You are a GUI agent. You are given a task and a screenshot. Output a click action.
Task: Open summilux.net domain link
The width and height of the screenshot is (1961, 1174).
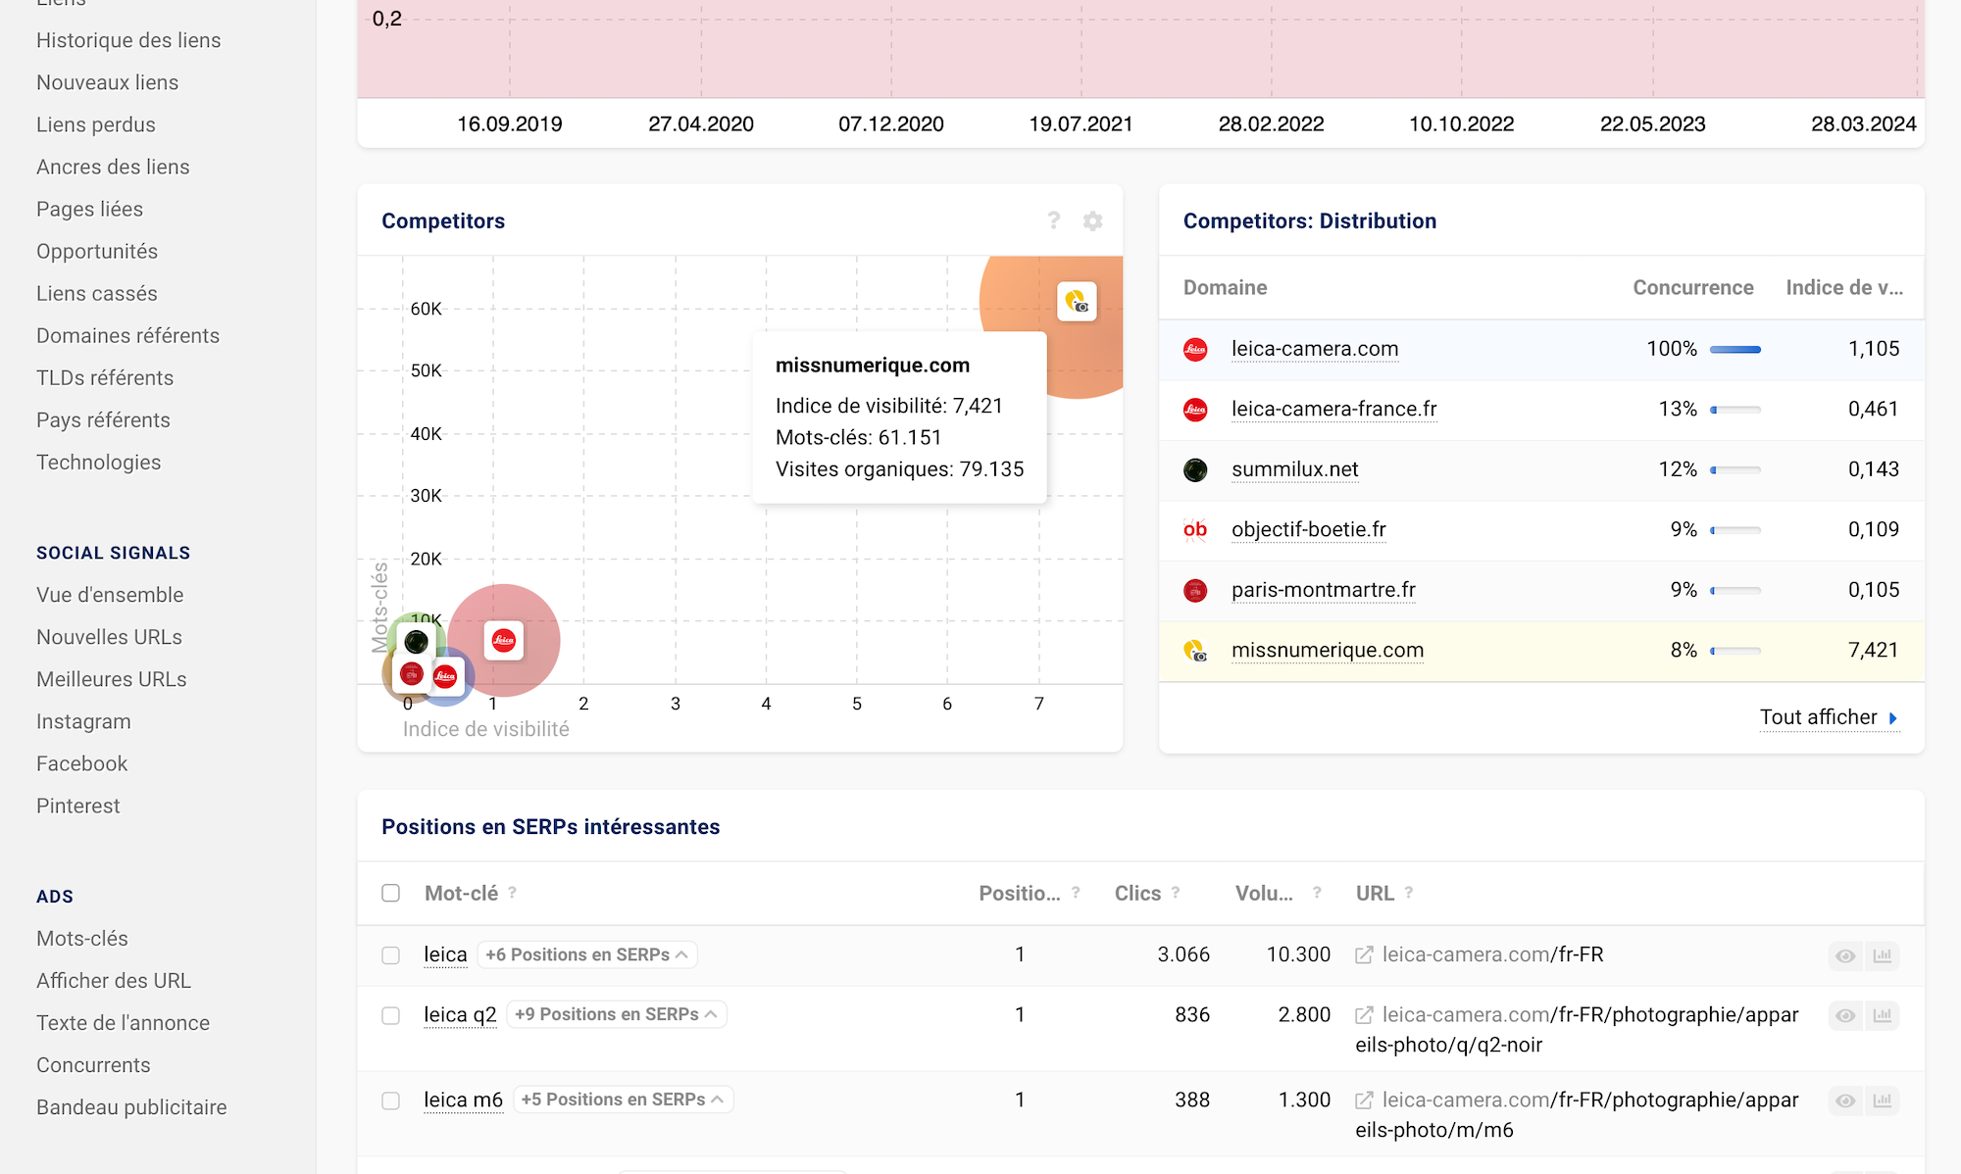[x=1295, y=469]
